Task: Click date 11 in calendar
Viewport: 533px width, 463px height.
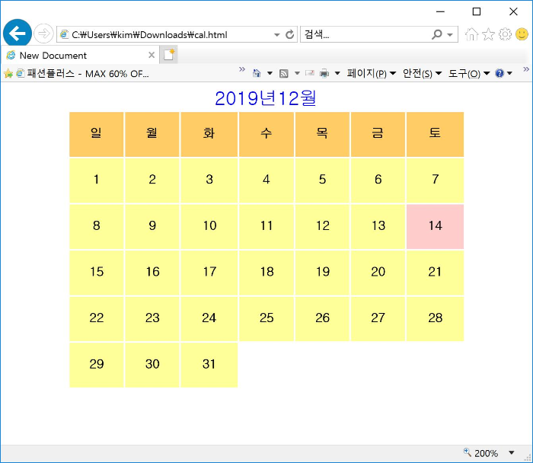Action: tap(266, 226)
